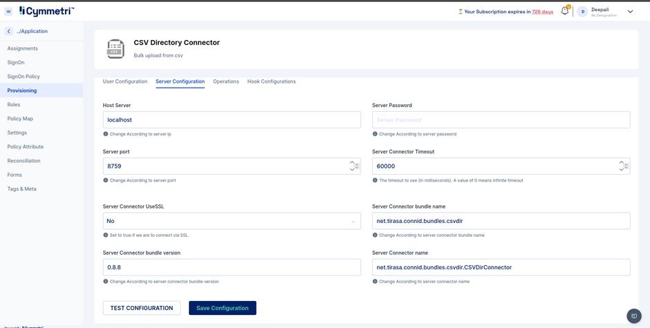
Task: Focus the Host Server input field
Action: click(232, 119)
